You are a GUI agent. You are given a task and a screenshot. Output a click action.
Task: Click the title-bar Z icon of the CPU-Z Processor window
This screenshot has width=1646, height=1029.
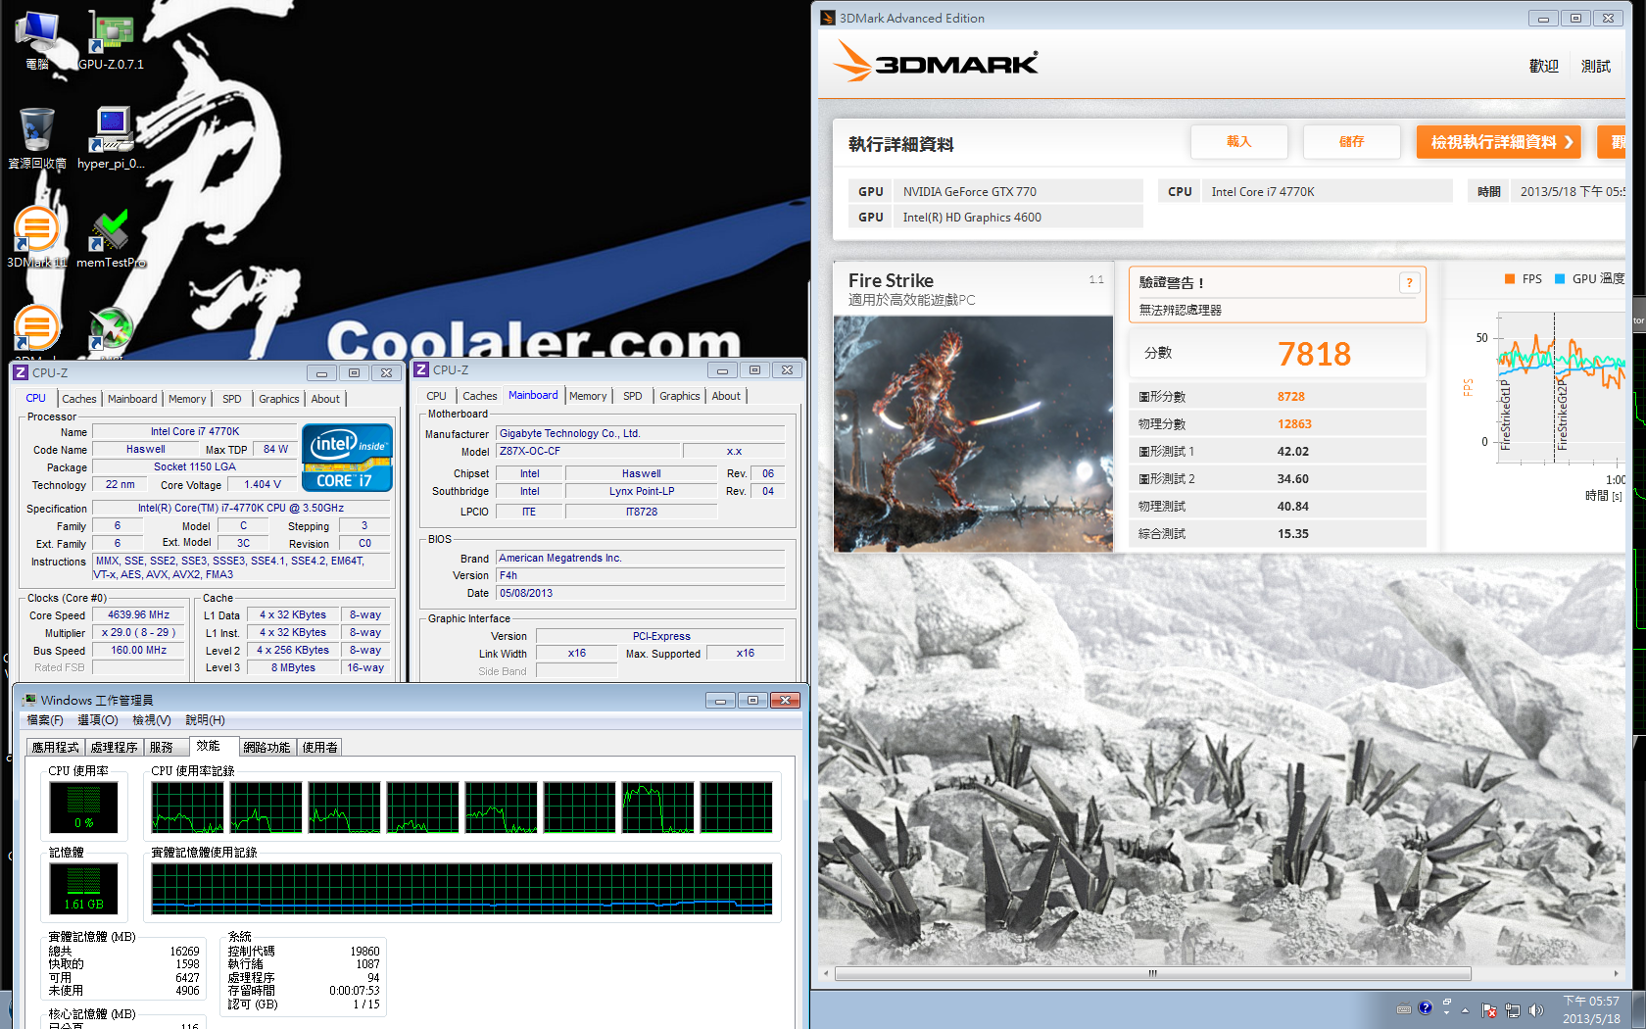[x=20, y=372]
